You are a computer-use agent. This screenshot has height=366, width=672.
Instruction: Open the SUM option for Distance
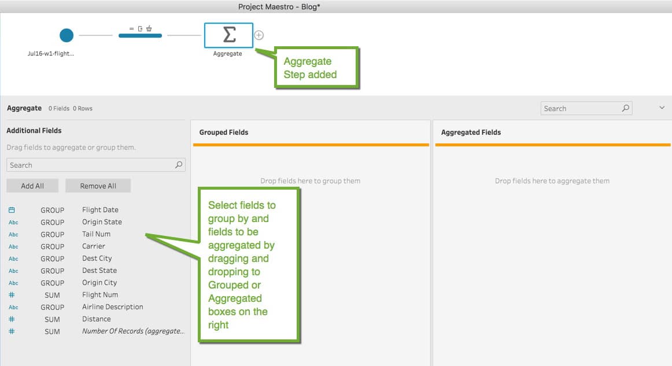(x=52, y=319)
